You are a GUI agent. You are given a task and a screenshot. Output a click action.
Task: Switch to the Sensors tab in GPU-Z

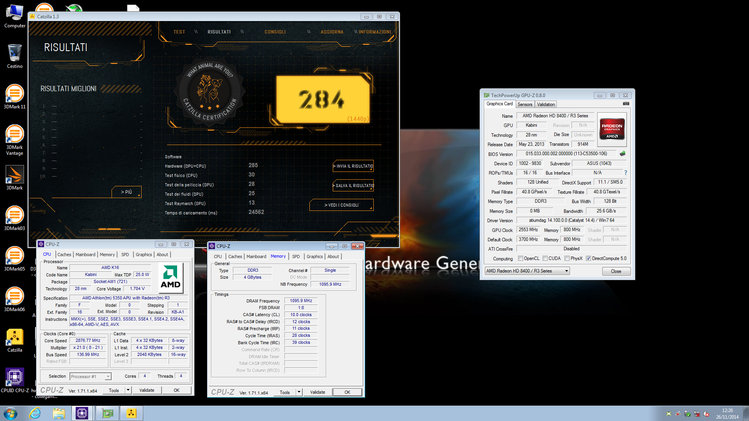coord(525,104)
